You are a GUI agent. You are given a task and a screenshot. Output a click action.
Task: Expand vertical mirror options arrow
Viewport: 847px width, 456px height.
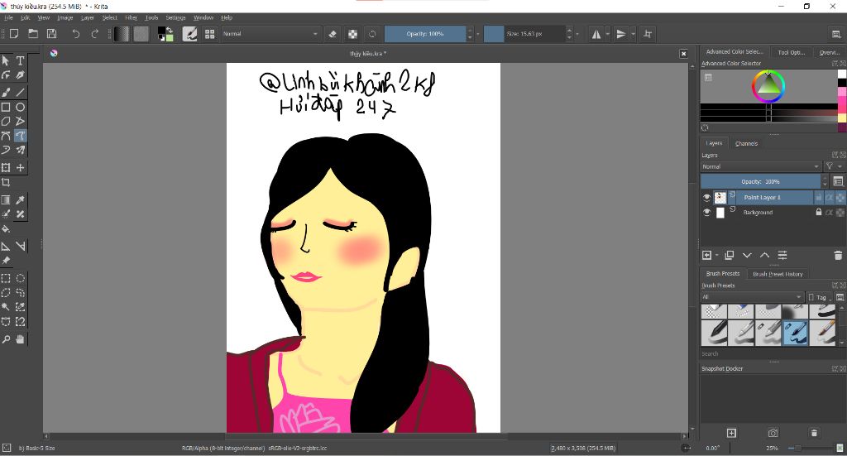pos(633,33)
